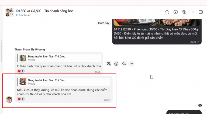
Task: Open quoted reply in 20:49 message
Action: click(x=64, y=82)
